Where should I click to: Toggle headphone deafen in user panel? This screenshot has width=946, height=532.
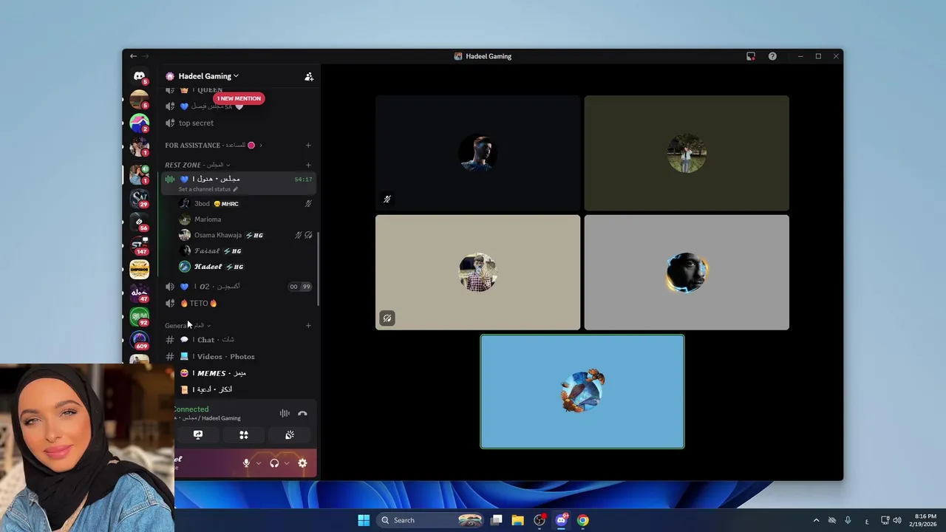[x=274, y=463]
